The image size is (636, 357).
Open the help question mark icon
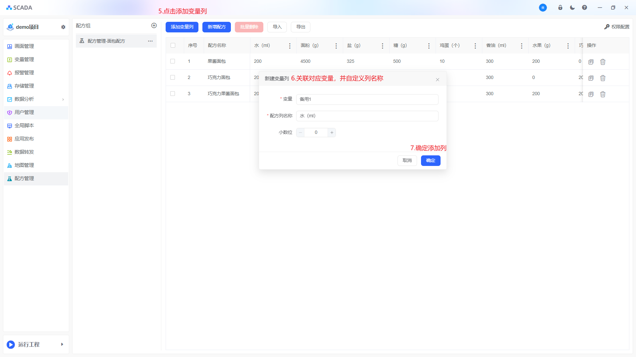(x=585, y=8)
